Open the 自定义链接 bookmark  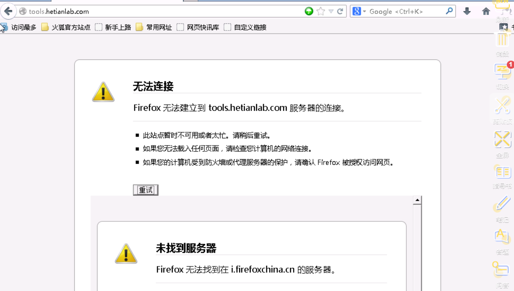(x=245, y=27)
